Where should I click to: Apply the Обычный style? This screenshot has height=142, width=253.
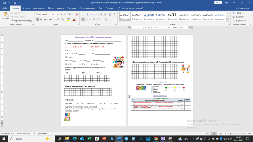click(x=125, y=16)
